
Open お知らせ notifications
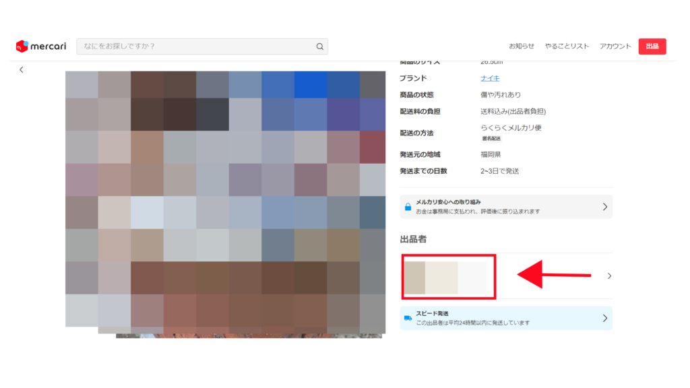click(521, 46)
